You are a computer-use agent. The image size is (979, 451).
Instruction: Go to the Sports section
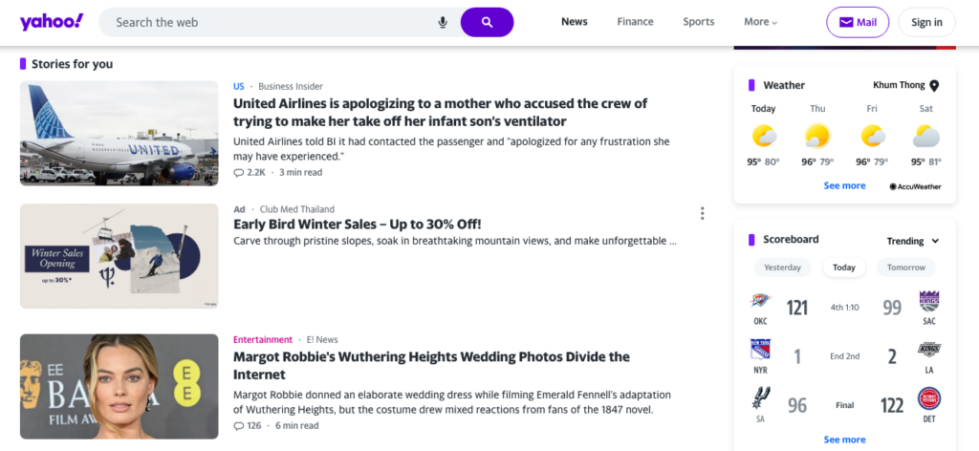pyautogui.click(x=698, y=22)
